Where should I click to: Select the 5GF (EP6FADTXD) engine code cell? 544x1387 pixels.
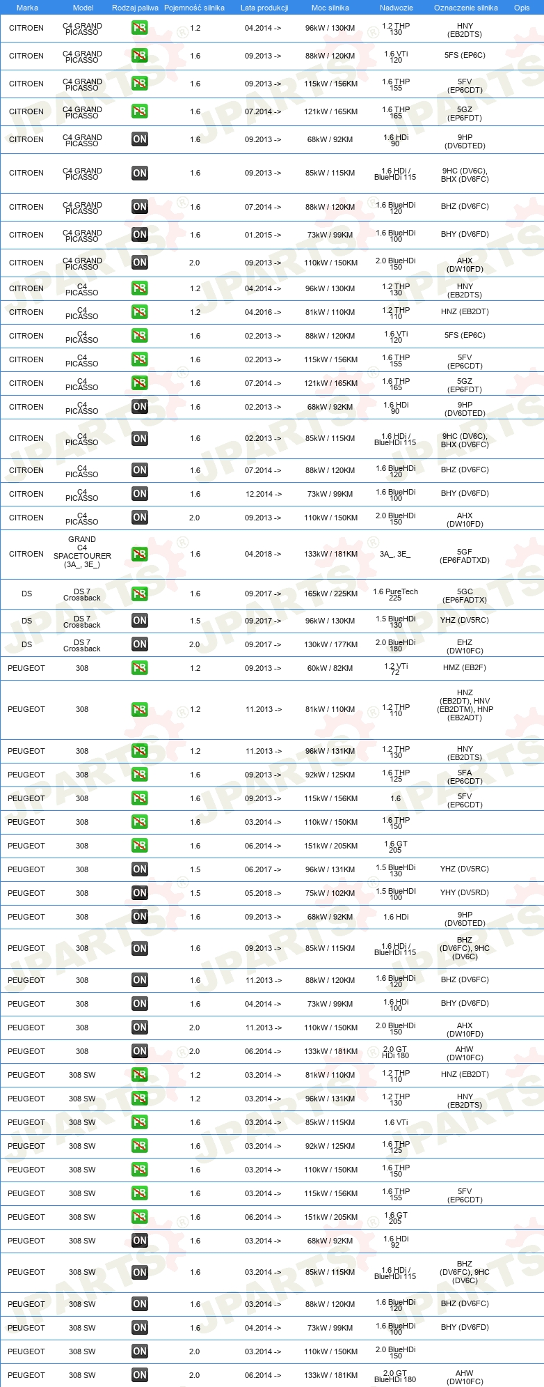pos(465,556)
